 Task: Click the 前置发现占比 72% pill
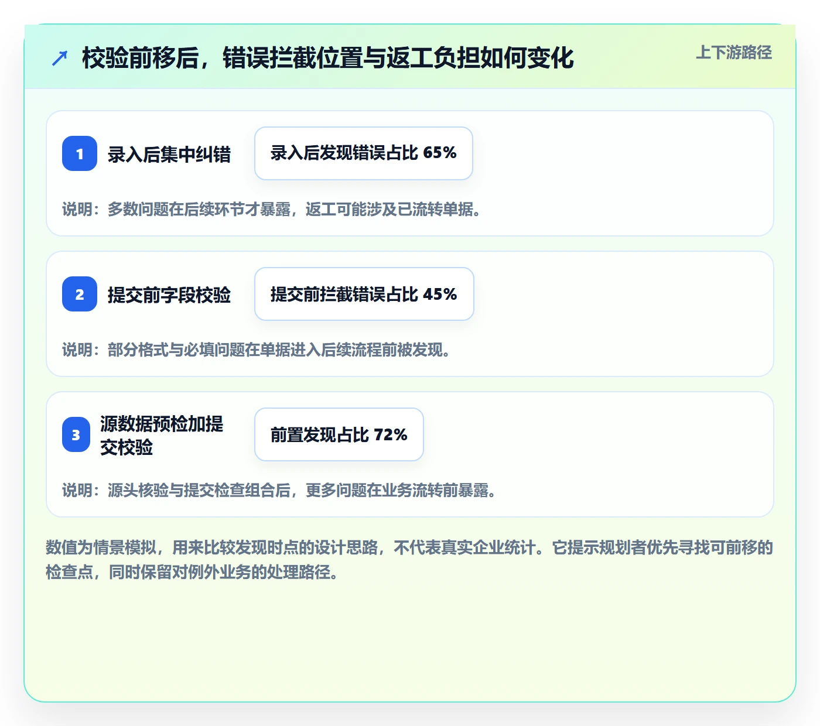pyautogui.click(x=339, y=434)
